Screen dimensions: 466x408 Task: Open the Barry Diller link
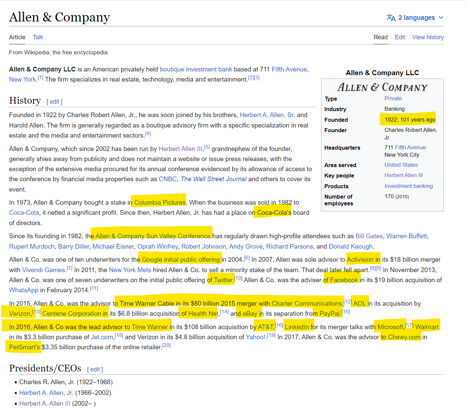(73, 247)
